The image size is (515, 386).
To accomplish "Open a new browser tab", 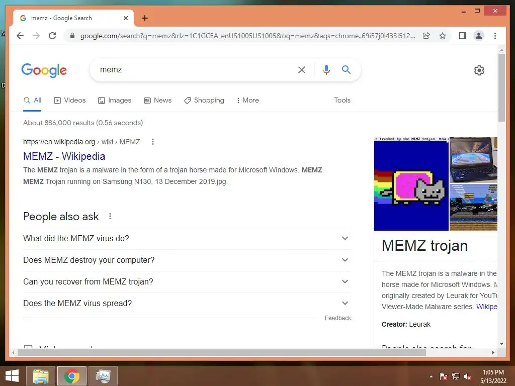I will pos(145,18).
